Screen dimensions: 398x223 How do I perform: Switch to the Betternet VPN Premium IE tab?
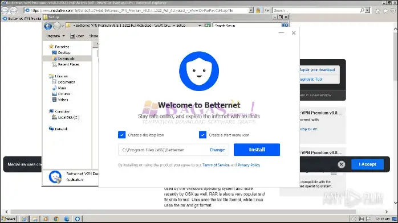(22, 18)
